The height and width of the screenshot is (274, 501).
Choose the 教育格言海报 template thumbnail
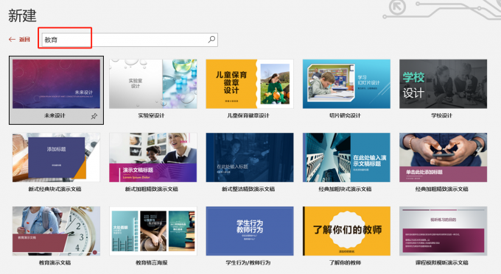pyautogui.click(x=153, y=231)
